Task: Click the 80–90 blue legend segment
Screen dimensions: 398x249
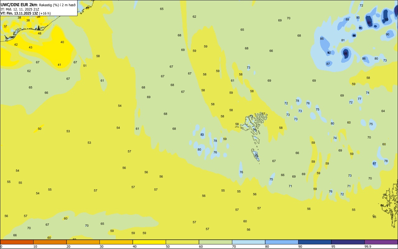Action: point(282,242)
